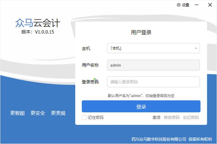Enable the 记住密码 checkbox
The width and height of the screenshot is (217, 144).
click(x=84, y=117)
